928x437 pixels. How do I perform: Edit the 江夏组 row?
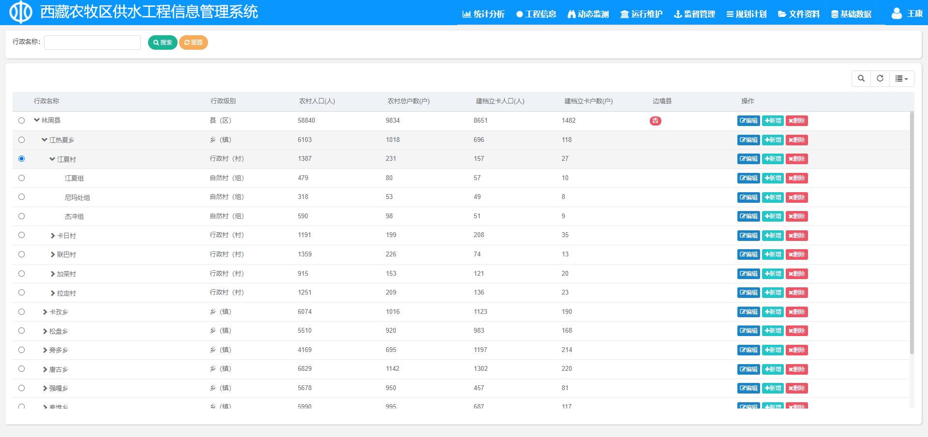pos(748,178)
